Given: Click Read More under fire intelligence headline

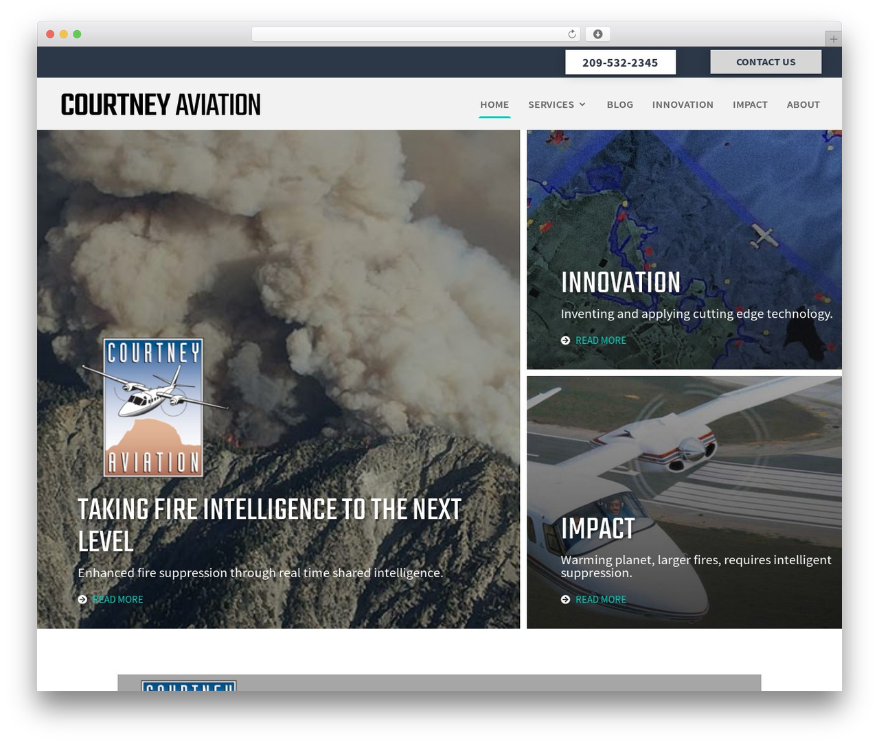Looking at the screenshot, I should (118, 600).
